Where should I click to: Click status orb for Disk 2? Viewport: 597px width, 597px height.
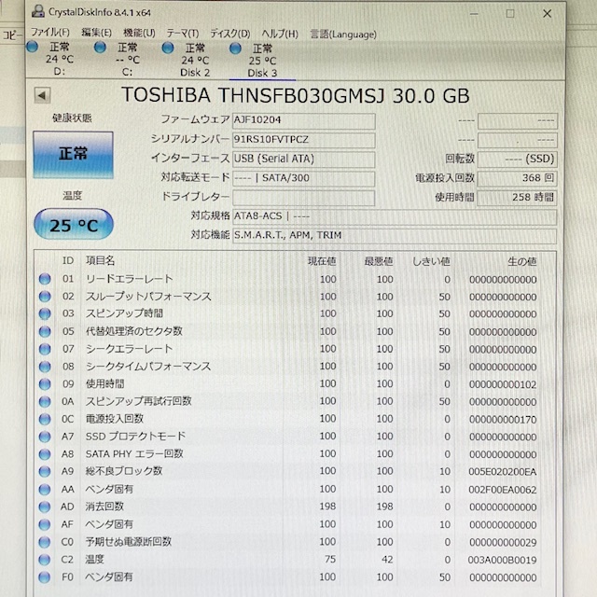[168, 48]
